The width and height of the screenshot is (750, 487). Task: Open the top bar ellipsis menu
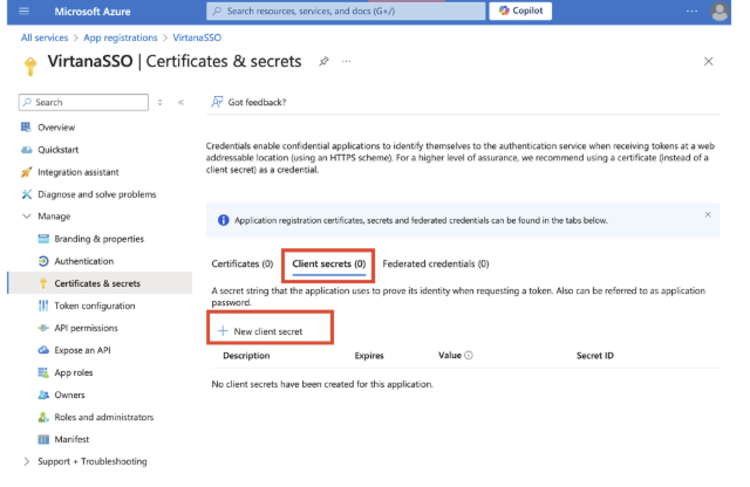pyautogui.click(x=691, y=11)
